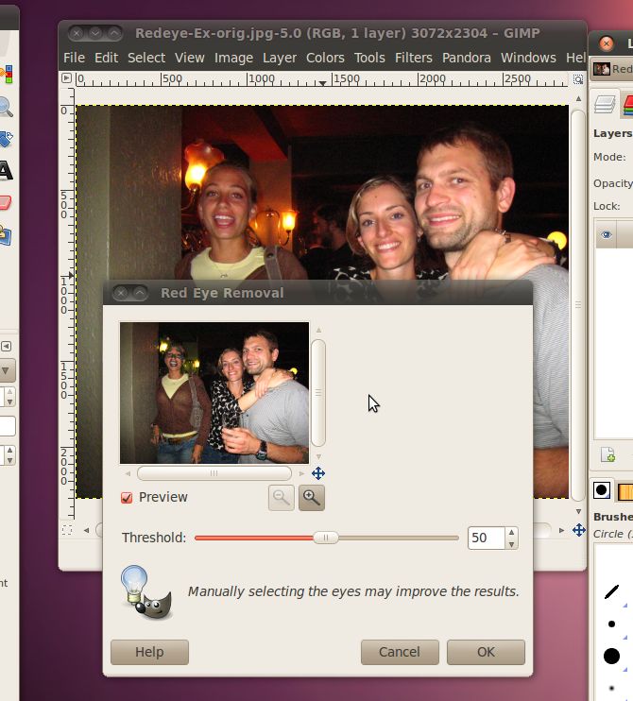Select the small round circle brush
The image size is (633, 701).
(x=611, y=624)
